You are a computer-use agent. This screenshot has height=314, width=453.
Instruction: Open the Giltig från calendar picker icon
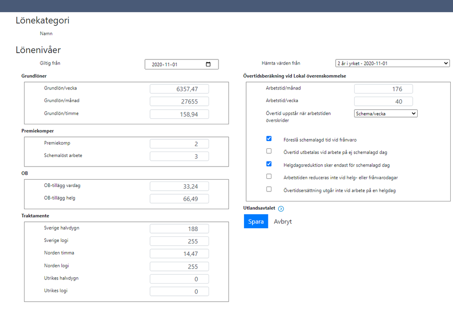click(208, 64)
